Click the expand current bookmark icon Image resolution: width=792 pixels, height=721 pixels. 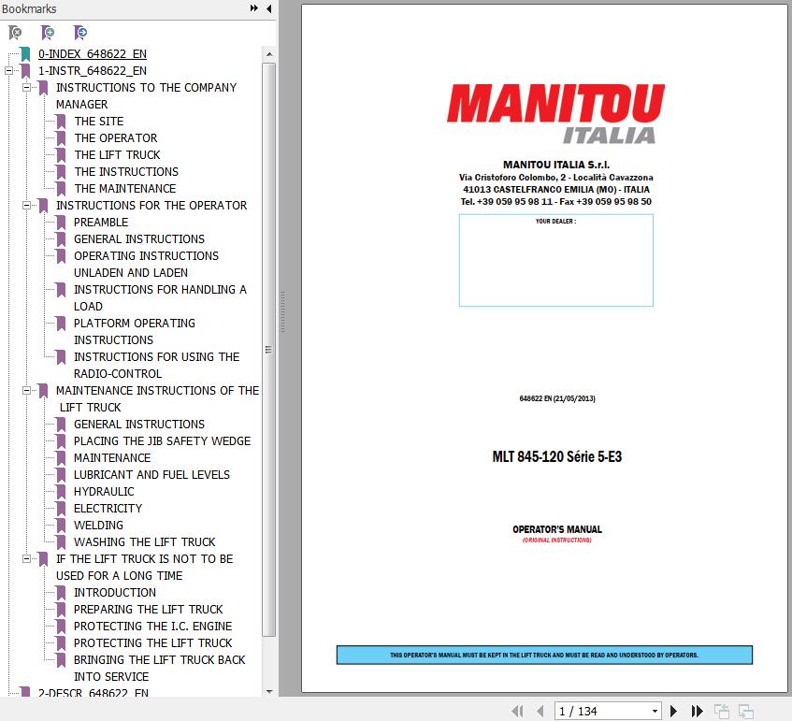[x=80, y=33]
